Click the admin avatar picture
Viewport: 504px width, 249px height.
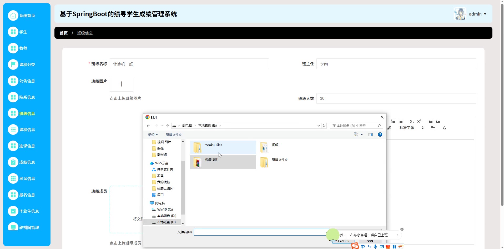[x=460, y=14]
